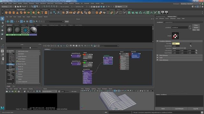Screen dimensions: 204x114
Task: Click the script editor icon at bottom right
Action: pyautogui.click(x=202, y=112)
